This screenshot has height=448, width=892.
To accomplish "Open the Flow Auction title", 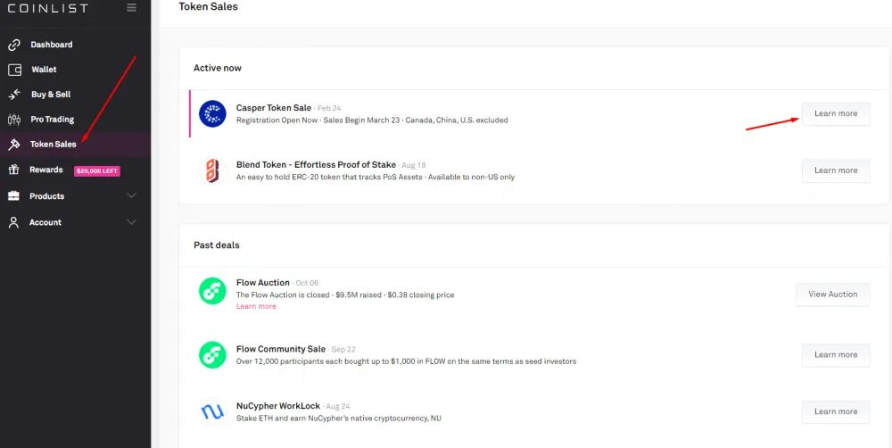I will click(263, 282).
